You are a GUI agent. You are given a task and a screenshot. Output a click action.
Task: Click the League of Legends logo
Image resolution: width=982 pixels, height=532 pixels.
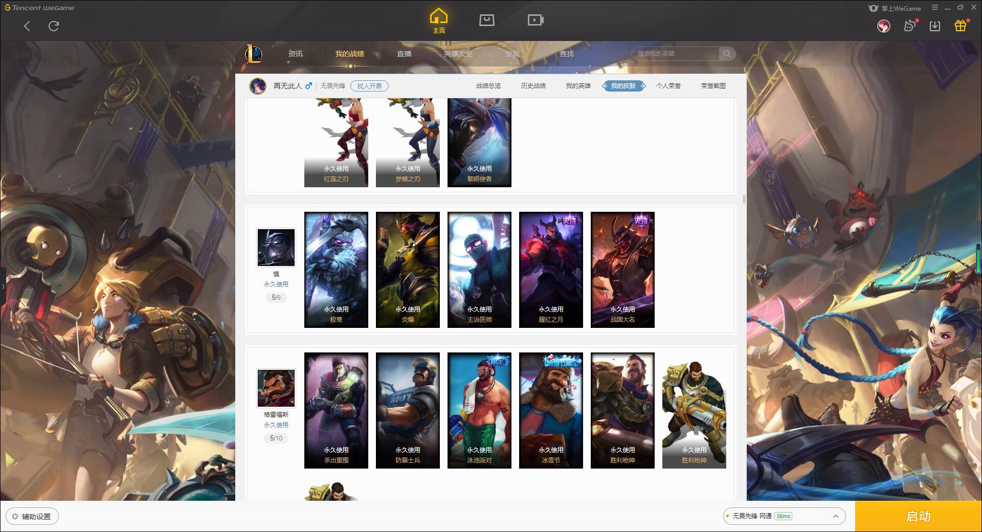point(254,54)
